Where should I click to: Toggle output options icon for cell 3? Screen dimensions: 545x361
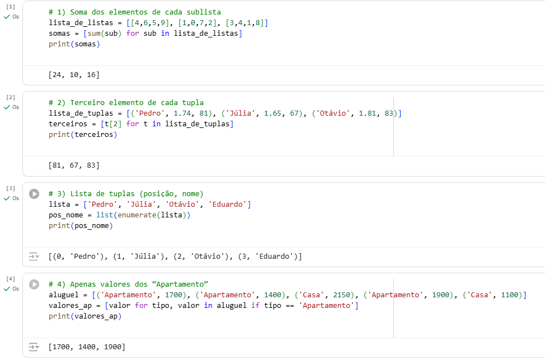point(34,256)
